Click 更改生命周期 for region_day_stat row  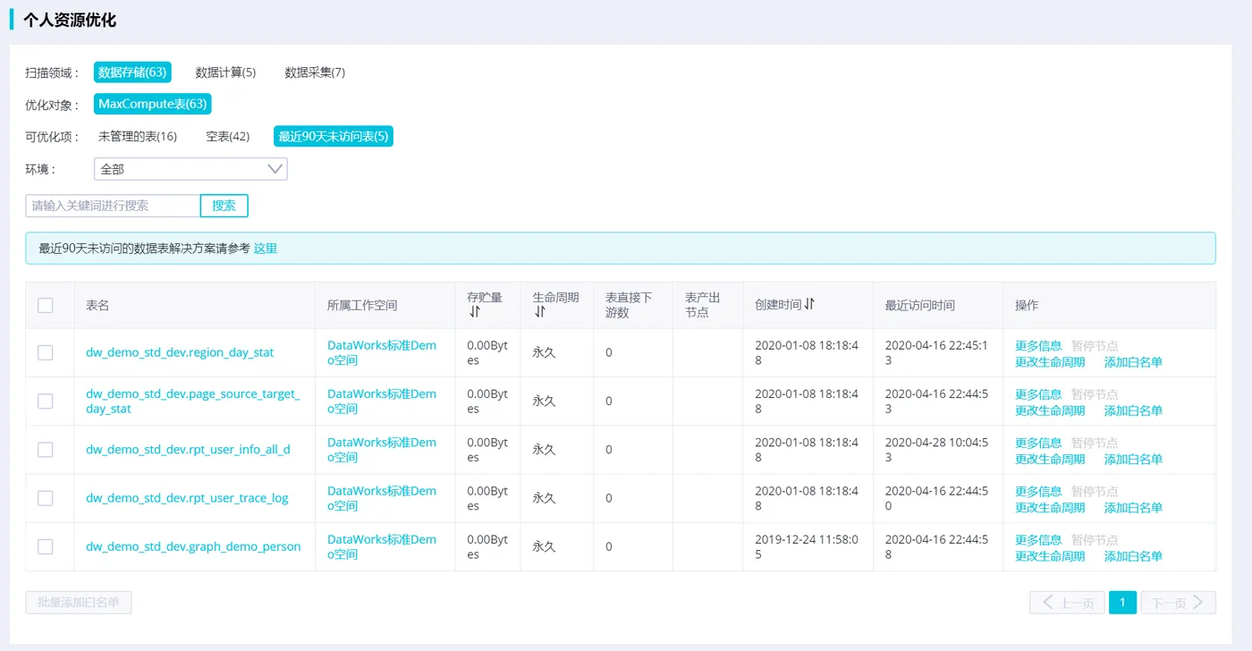[x=1050, y=361]
